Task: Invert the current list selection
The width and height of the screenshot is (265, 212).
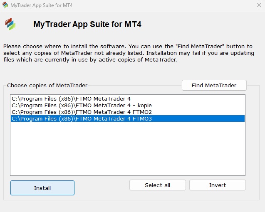Action: tap(217, 185)
